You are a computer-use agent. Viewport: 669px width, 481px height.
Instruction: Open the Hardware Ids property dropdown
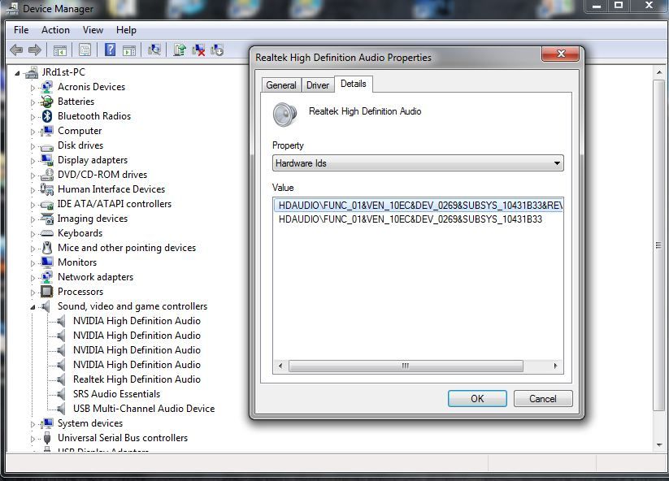418,163
